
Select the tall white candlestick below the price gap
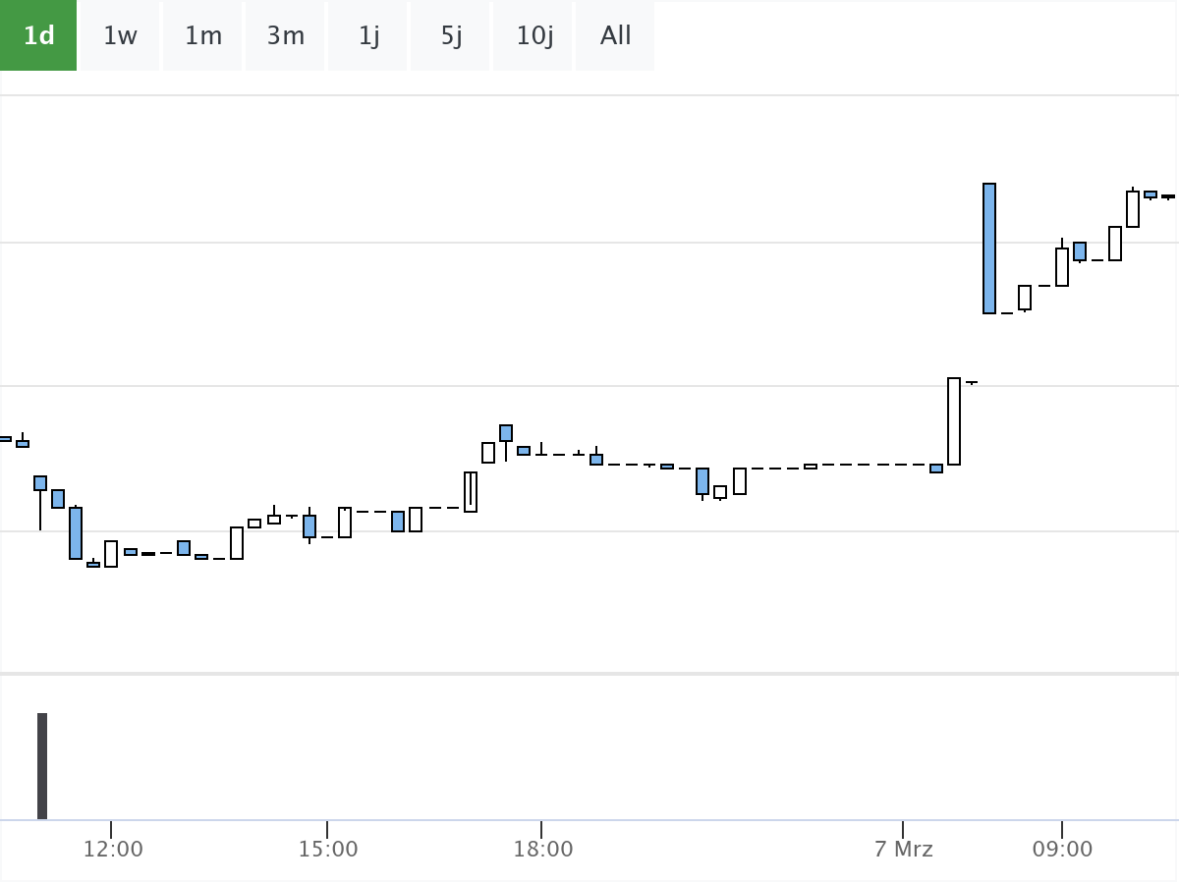[954, 421]
